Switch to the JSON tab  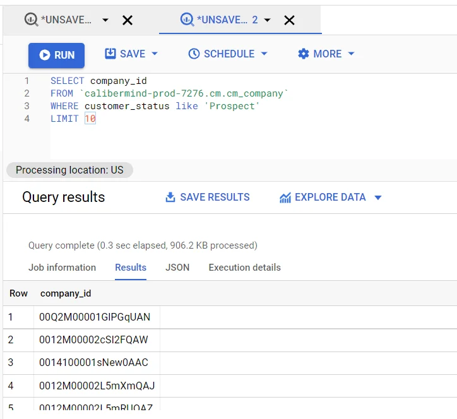click(x=177, y=268)
